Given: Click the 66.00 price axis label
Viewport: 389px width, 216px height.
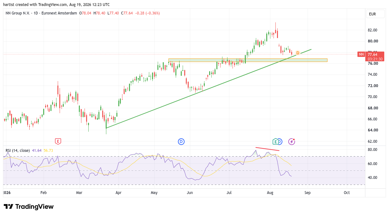Looking at the screenshot, I should 373,119.
